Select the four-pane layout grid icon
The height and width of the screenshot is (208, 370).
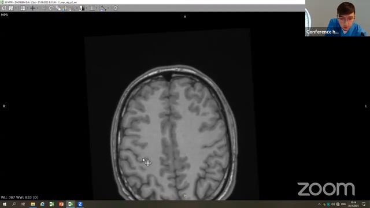23,8
